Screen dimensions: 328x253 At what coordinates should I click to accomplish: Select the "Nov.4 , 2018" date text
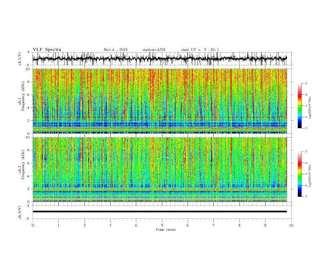click(x=116, y=50)
